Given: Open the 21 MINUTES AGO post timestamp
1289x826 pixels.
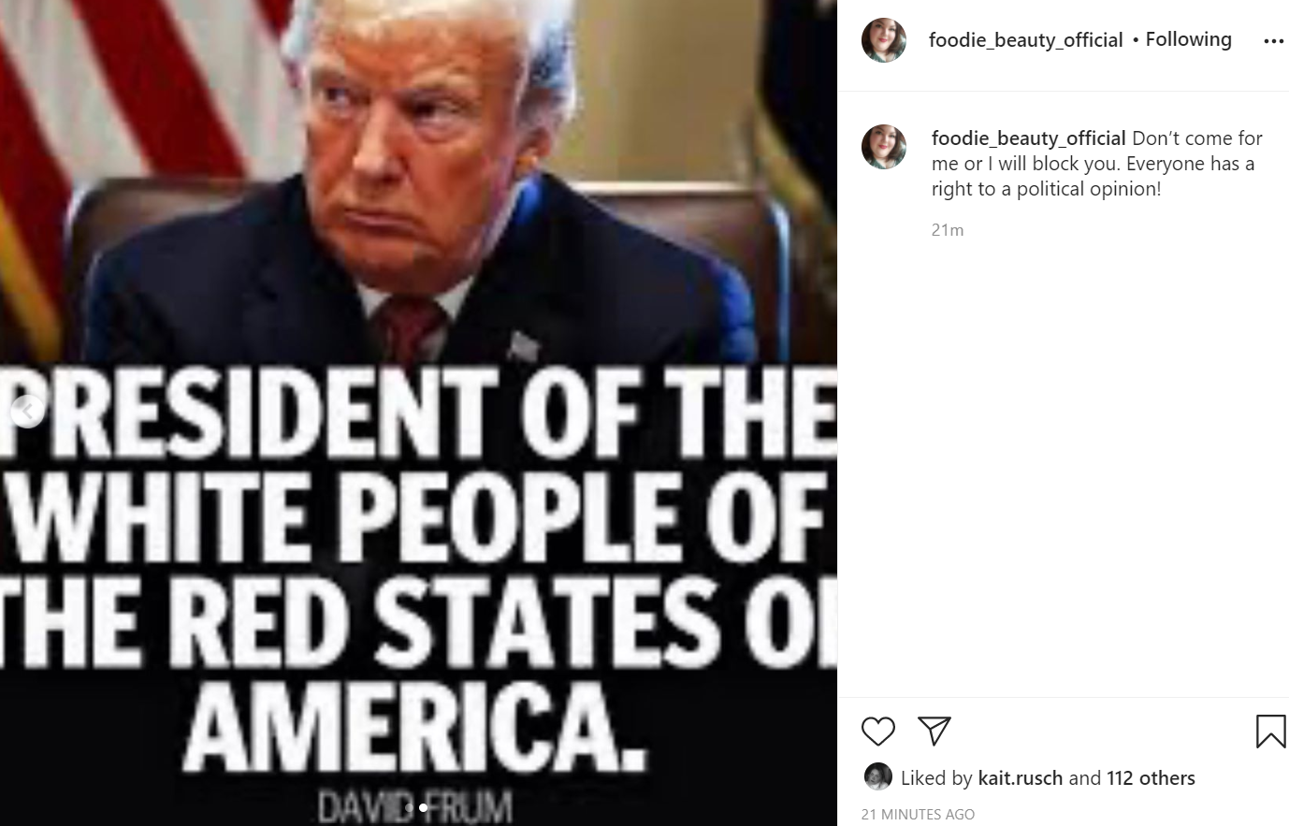Looking at the screenshot, I should 917,815.
